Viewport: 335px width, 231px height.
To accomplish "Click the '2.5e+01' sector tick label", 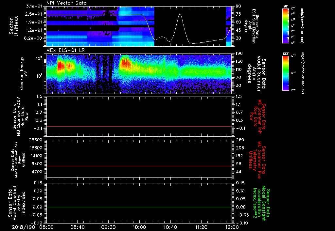I will pyautogui.click(x=34, y=14).
